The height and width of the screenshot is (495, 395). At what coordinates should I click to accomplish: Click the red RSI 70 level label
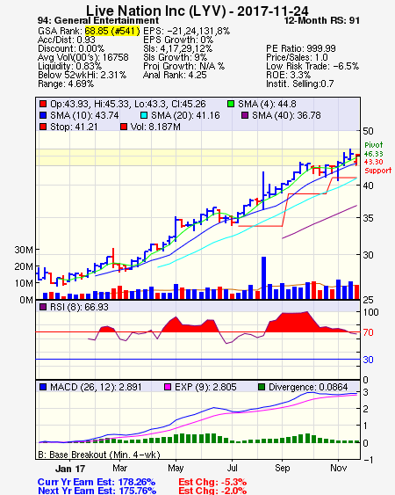click(368, 332)
